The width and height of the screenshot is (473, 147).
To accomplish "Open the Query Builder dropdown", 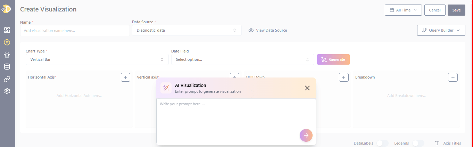I will [441, 30].
